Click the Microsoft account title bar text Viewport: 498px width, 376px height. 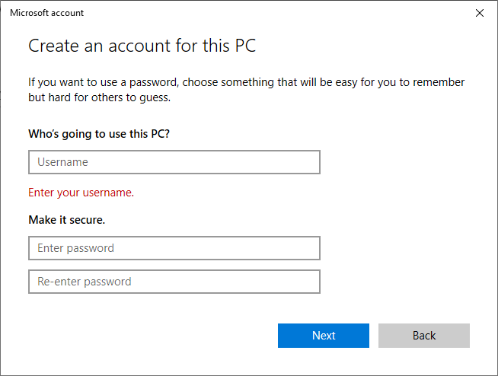(46, 13)
